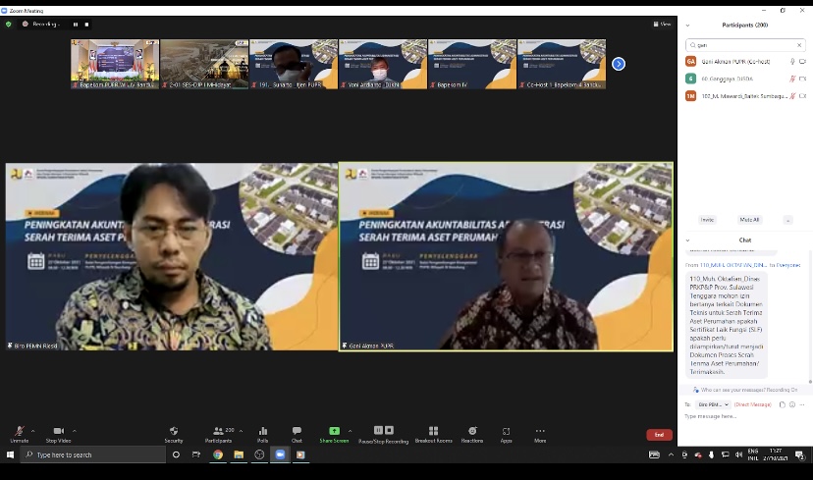This screenshot has height=480, width=813.
Task: Open the More options in the toolbar
Action: click(540, 434)
